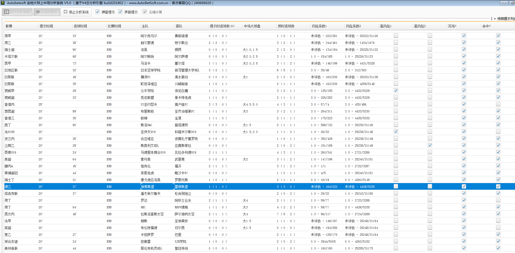Image resolution: width=515 pixels, height=253 pixels.
Task: Click the cloud icon on 云端连接中
Action: [38, 12]
